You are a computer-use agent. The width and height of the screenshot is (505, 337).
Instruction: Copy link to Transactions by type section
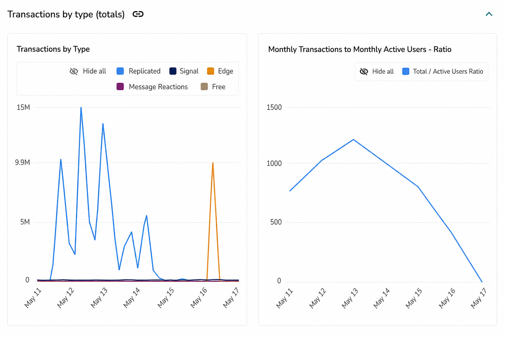[138, 14]
